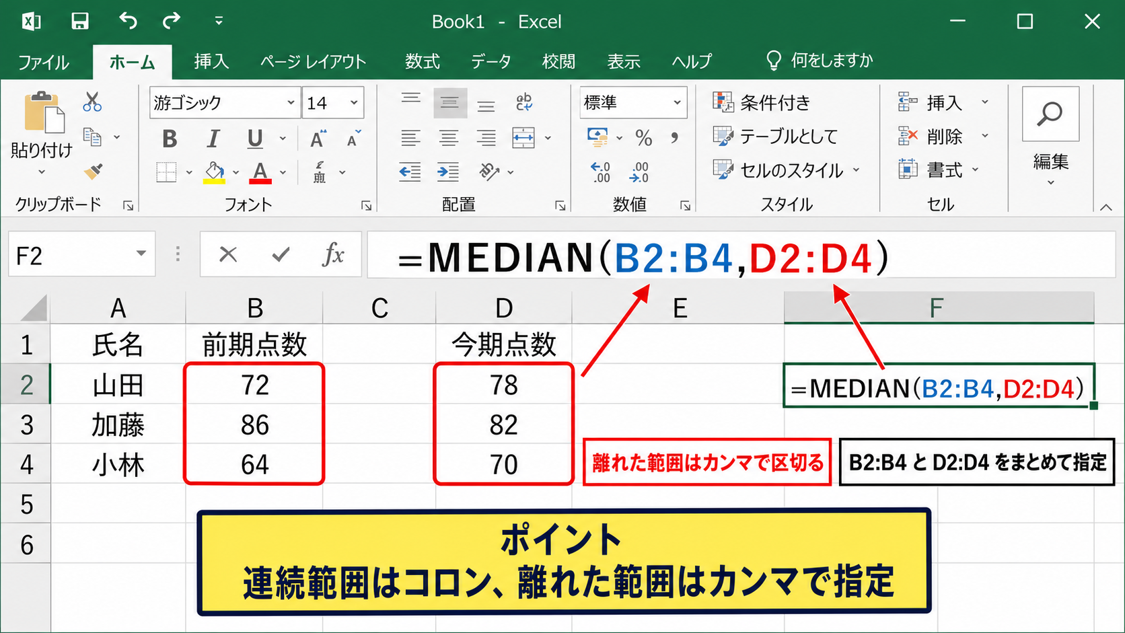The image size is (1125, 633).
Task: Click the Merge and Center icon
Action: (x=523, y=138)
